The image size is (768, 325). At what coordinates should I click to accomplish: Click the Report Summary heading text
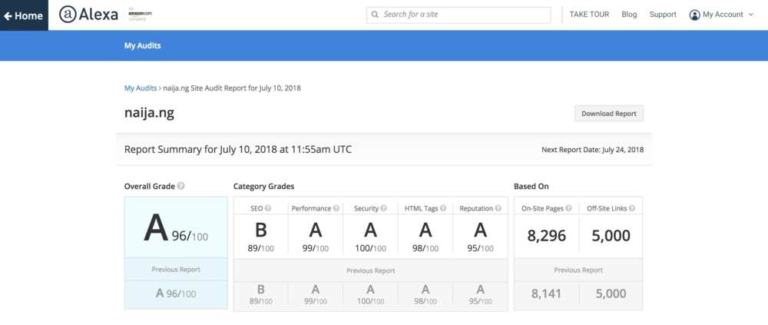coord(238,150)
